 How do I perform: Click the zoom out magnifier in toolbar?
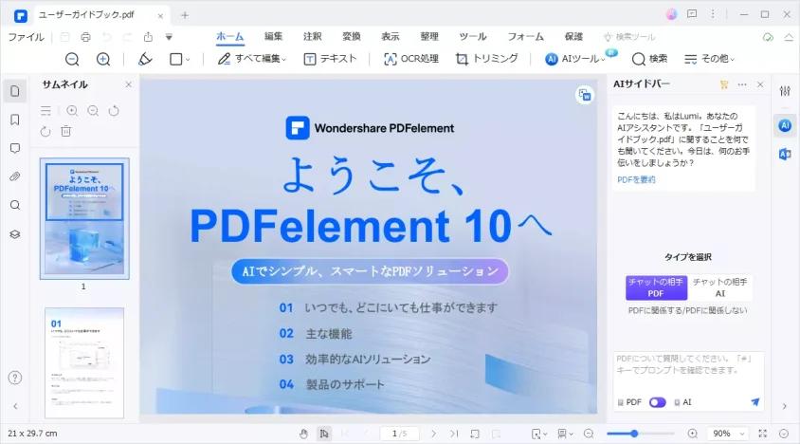point(72,59)
